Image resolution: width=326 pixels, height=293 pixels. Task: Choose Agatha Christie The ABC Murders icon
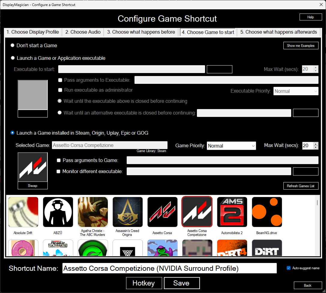tap(93, 212)
